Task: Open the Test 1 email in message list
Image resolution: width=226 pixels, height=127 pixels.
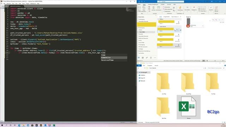Action: [169, 46]
